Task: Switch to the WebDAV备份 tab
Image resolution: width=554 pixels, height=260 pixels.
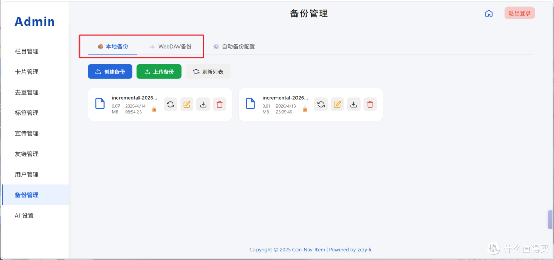Action: click(170, 46)
